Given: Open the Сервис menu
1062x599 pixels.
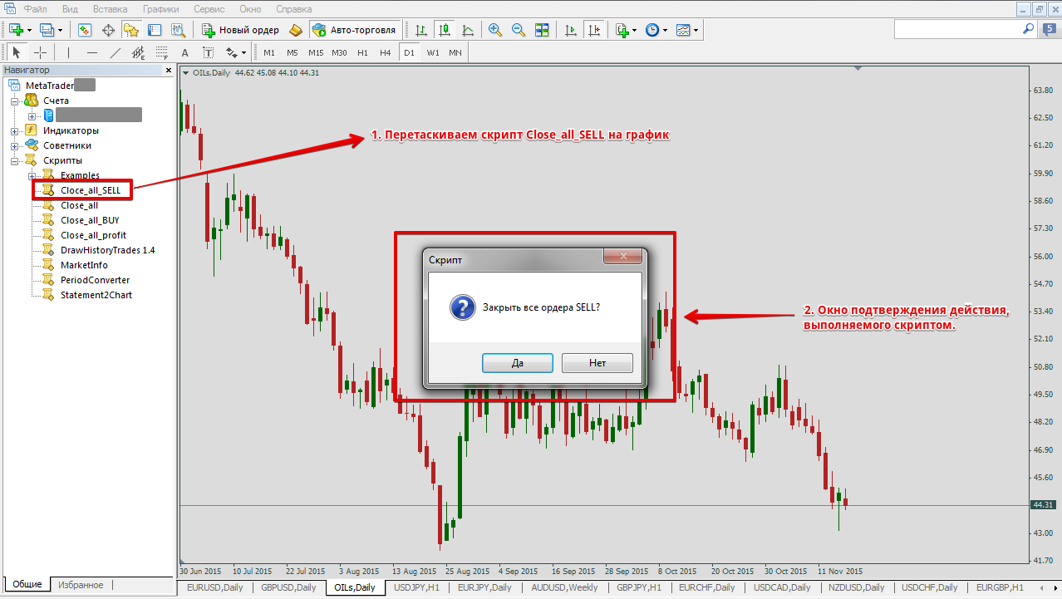Looking at the screenshot, I should 208,8.
